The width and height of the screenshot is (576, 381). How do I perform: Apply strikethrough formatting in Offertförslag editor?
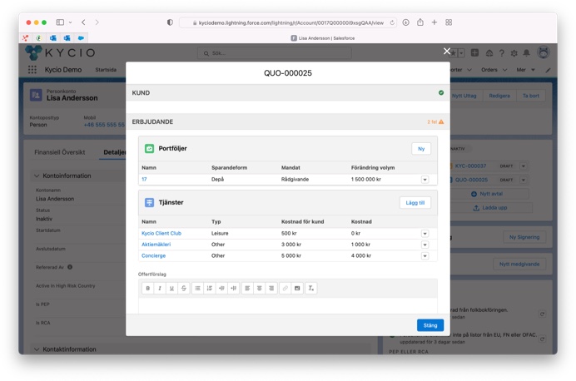pyautogui.click(x=184, y=288)
